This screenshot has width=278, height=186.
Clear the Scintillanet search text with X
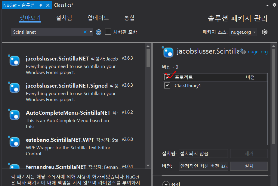point(85,32)
